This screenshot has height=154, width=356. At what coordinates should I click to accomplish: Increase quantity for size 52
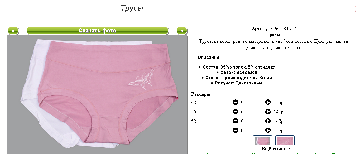point(268,121)
